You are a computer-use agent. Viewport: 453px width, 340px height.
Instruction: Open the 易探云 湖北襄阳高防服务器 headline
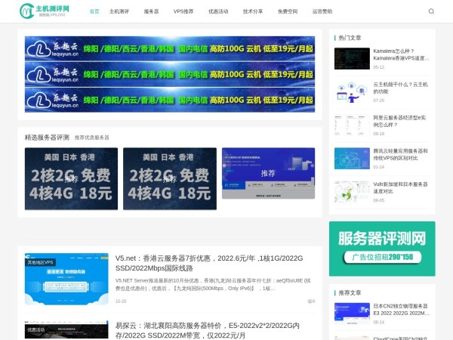208,330
